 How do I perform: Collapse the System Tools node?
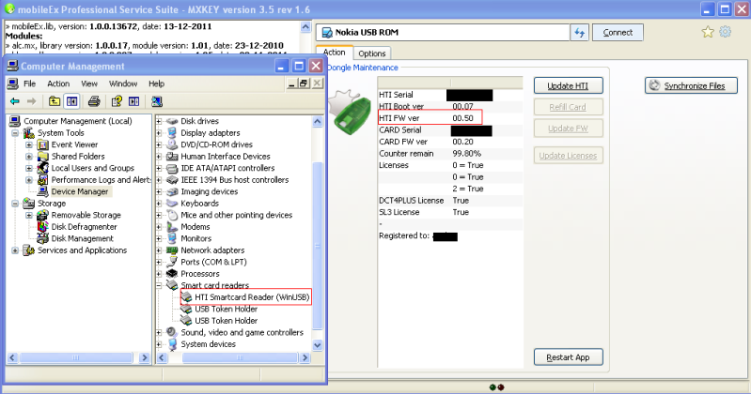[x=15, y=133]
